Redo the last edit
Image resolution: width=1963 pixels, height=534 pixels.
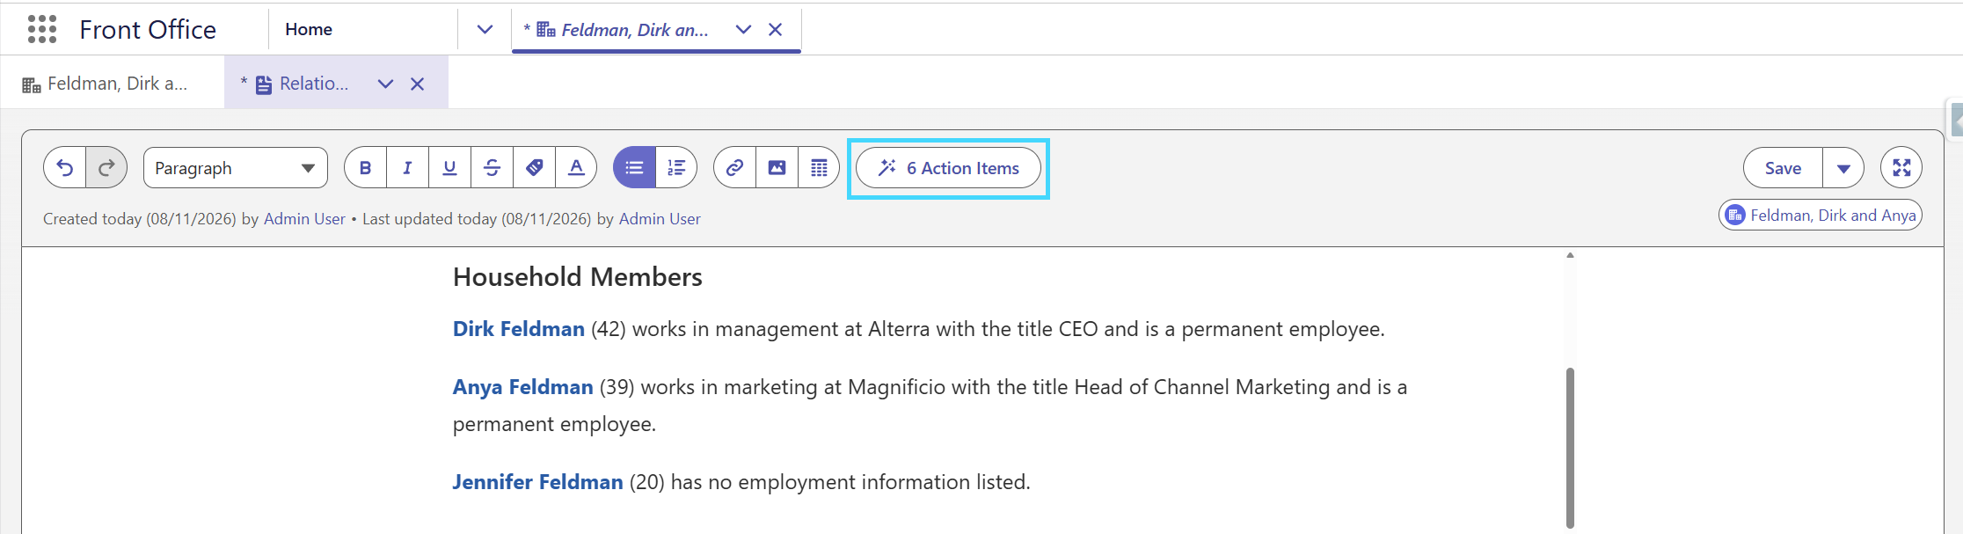[106, 167]
